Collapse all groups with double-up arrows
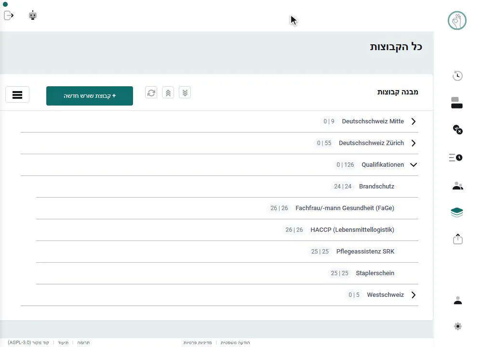Image resolution: width=482 pixels, height=347 pixels. (168, 93)
